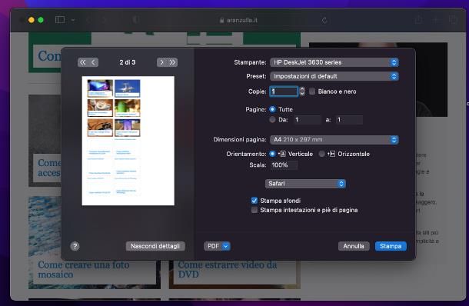Click the Scala 100% field
The height and width of the screenshot is (306, 469).
click(x=284, y=165)
